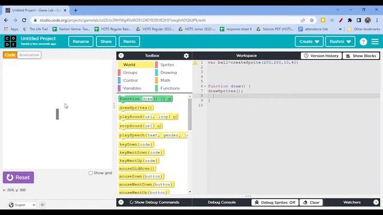Open Toolbox settings gear icon
383x215 pixels.
[x=186, y=56]
